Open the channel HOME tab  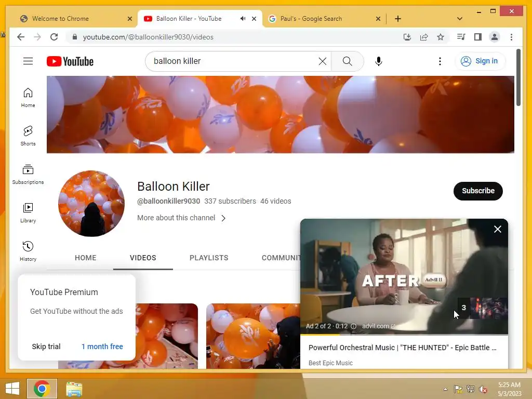pyautogui.click(x=86, y=258)
